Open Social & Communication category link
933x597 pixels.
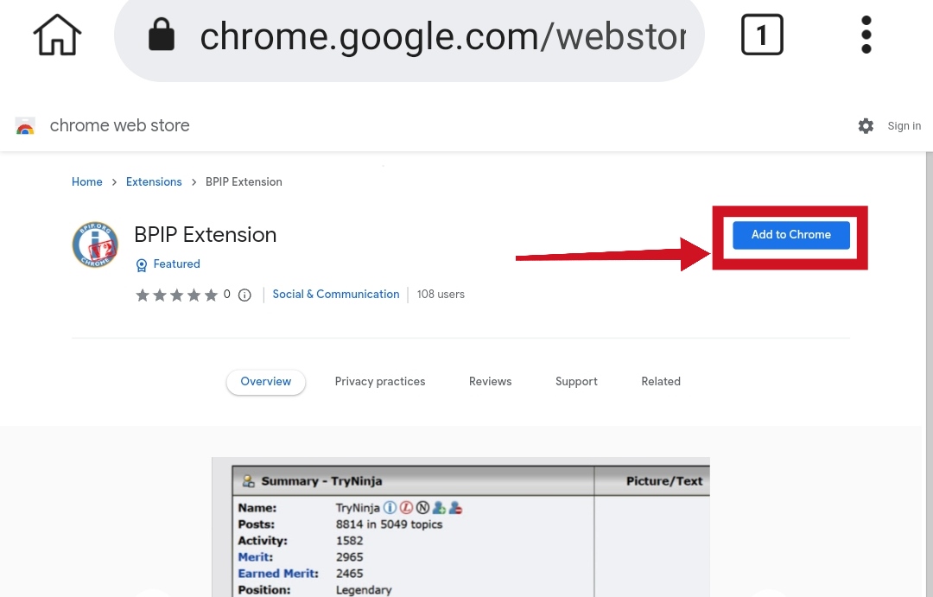(x=335, y=294)
